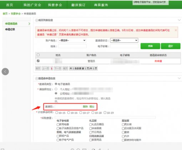Click the green 查询 button
The image size is (182, 150).
(x=150, y=46)
